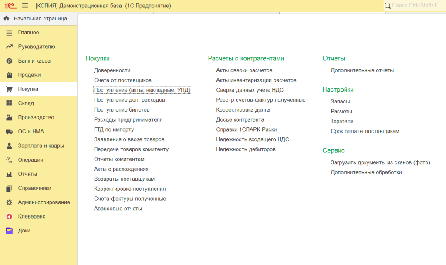446x265 pixels.
Task: Open Сверка данных учета НДС
Action: (x=250, y=90)
